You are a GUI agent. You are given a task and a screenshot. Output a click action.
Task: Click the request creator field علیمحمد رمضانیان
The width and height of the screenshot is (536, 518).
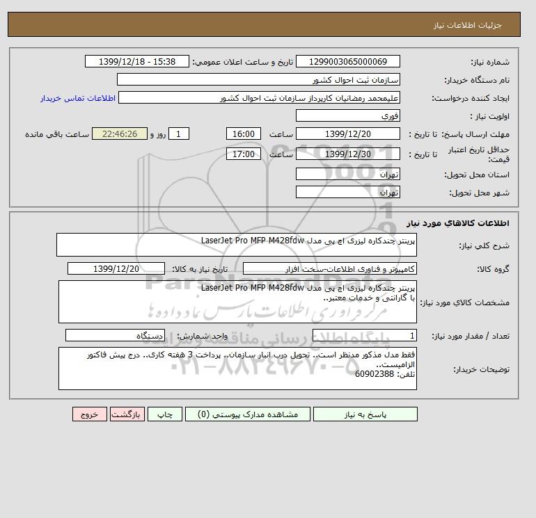(259, 97)
